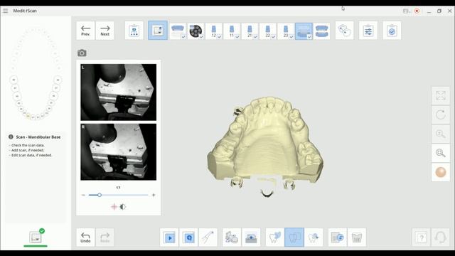The width and height of the screenshot is (455, 256).
Task: Select the yellow highlighted tooth in the chart
Action: 28,116
